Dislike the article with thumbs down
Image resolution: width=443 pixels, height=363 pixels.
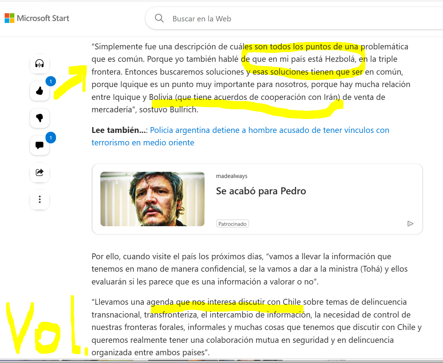point(40,118)
